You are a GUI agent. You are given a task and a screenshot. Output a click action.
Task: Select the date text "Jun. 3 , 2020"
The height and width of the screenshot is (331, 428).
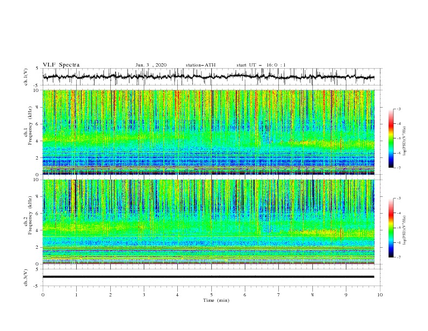point(151,65)
